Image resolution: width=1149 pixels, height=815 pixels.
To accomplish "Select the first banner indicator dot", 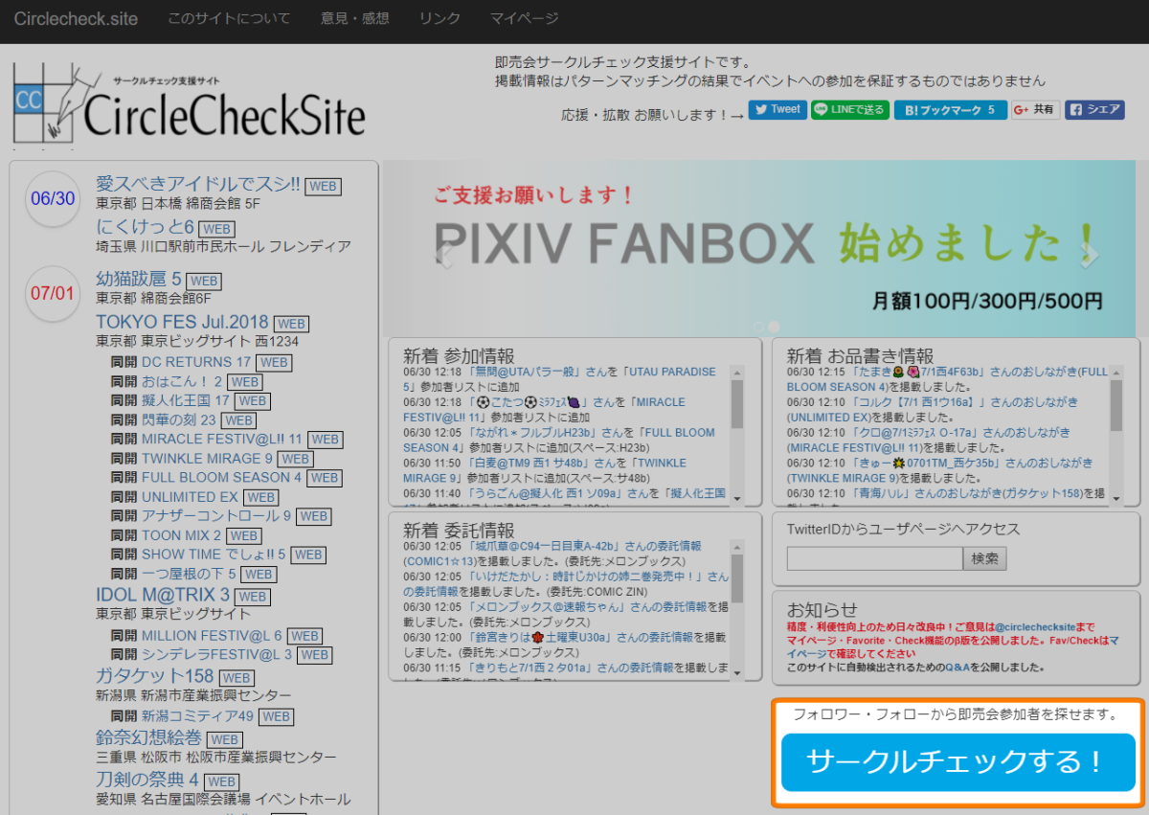I will click(758, 327).
